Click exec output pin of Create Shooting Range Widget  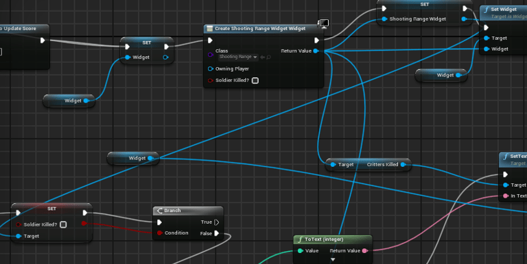(x=316, y=40)
